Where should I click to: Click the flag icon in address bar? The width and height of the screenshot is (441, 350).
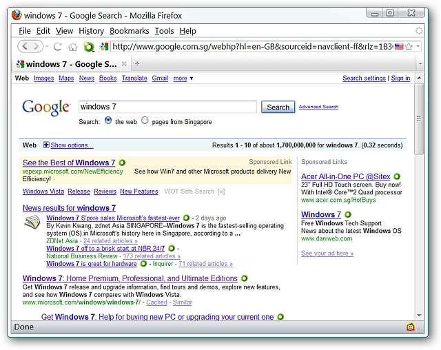coord(399,46)
